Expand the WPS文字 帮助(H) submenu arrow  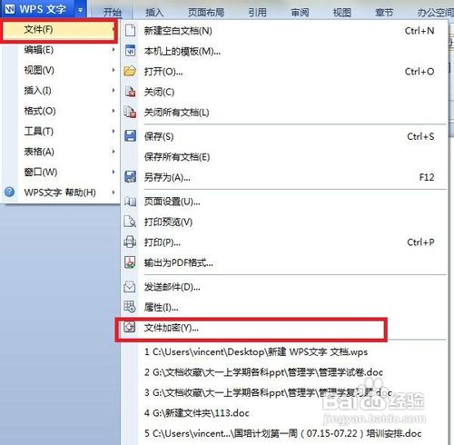click(113, 193)
